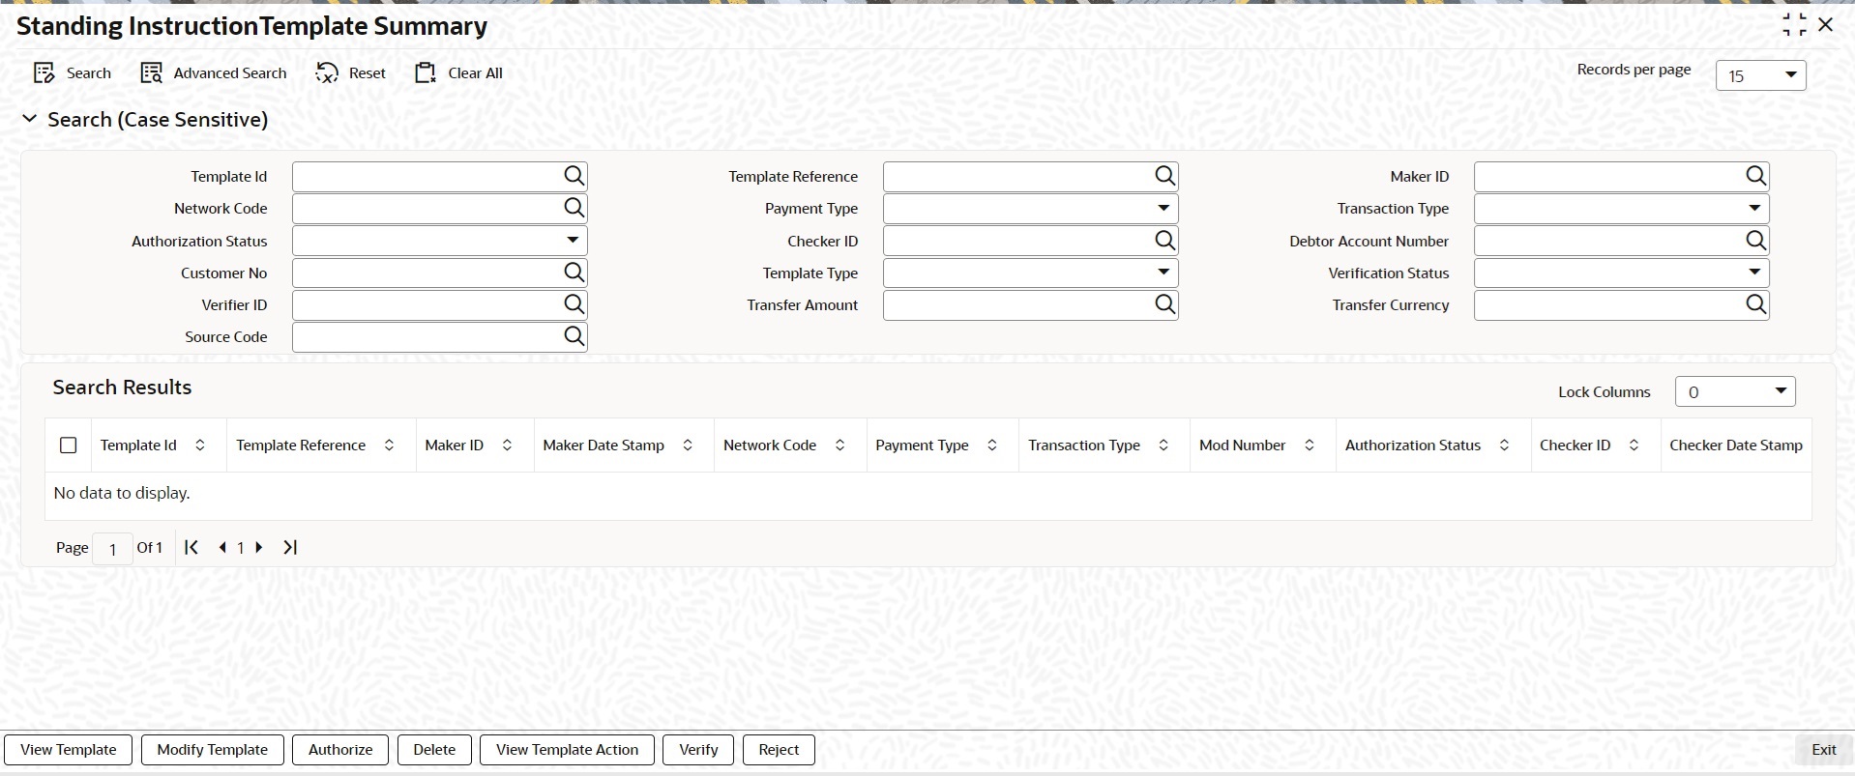Open the Verification Status dropdown
1855x776 pixels.
tap(1621, 273)
